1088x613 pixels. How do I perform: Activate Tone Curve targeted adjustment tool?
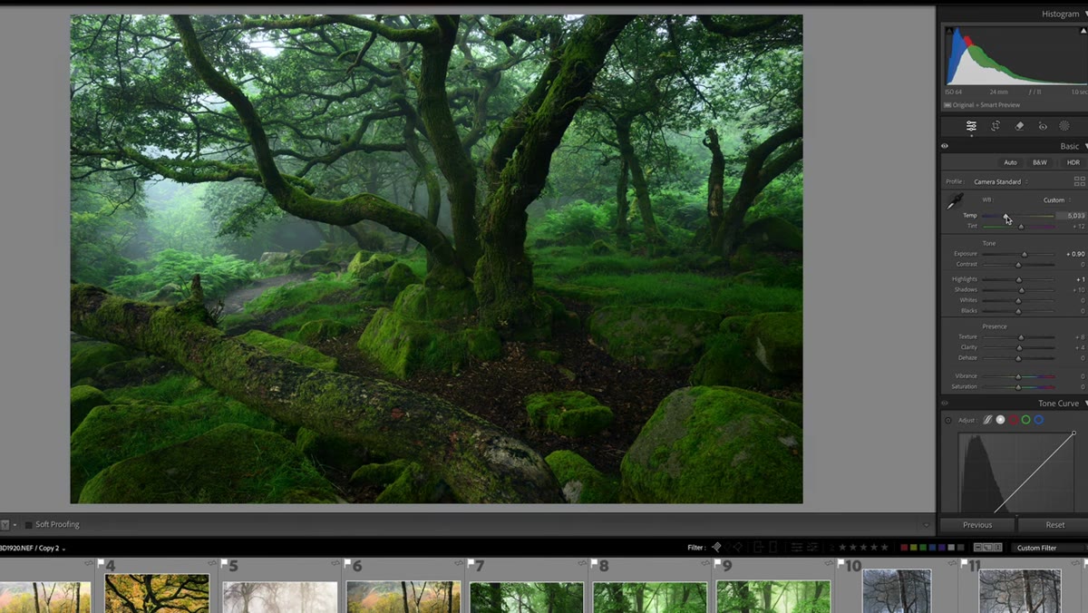948,420
